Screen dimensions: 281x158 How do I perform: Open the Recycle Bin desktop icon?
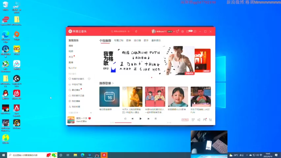[6, 6]
